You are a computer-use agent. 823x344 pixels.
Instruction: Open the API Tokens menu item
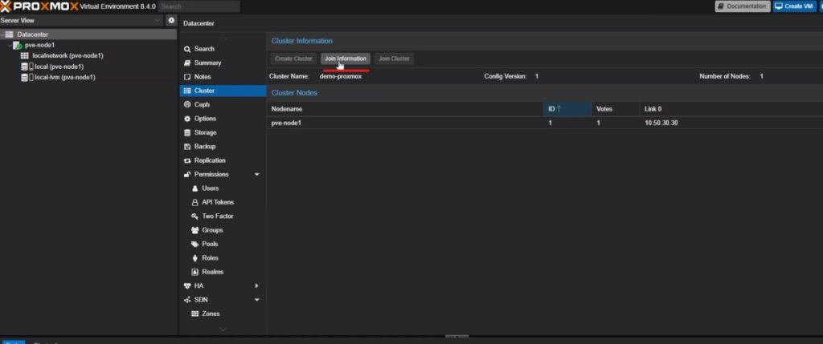[223, 202]
